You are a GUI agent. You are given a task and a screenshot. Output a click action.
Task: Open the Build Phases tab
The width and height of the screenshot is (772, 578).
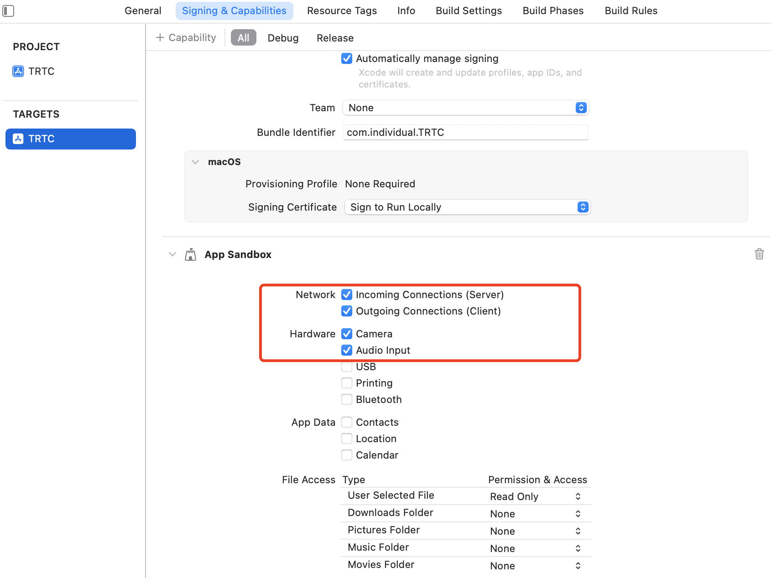tap(553, 10)
